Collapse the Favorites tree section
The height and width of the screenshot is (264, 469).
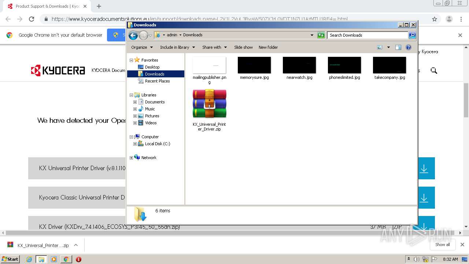pyautogui.click(x=131, y=60)
